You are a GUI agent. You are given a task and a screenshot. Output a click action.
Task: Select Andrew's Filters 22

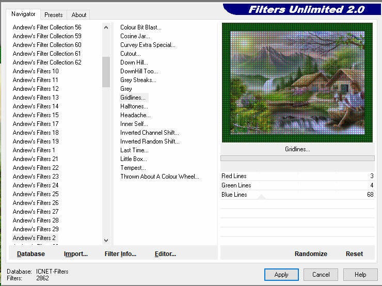click(36, 168)
